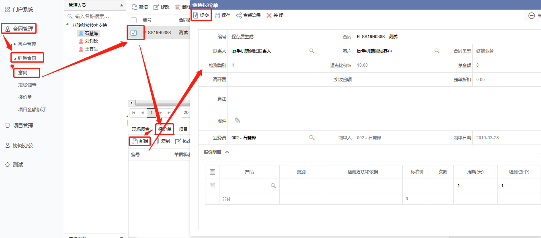Screen dimensions: 541x238
Task: Click the search magnifier in 客户 field
Action: tap(437, 51)
